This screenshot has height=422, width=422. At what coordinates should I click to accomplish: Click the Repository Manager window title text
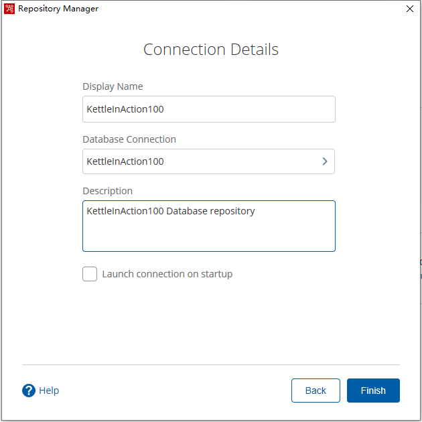tap(58, 9)
